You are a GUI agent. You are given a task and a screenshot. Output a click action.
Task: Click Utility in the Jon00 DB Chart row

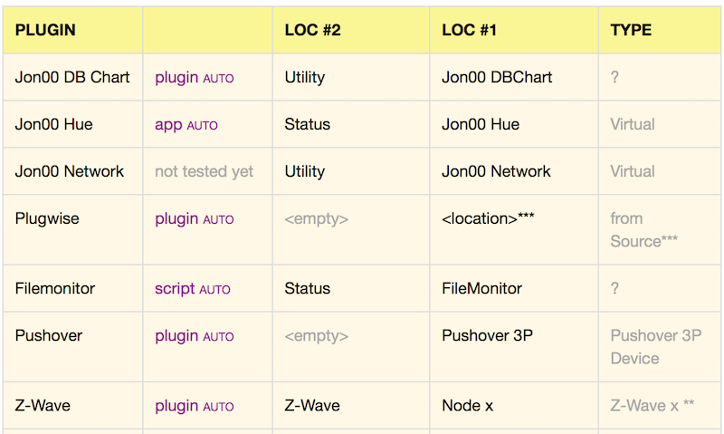(305, 77)
